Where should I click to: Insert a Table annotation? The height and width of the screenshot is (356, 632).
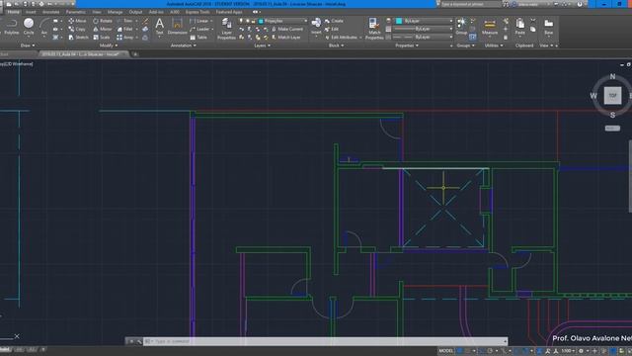tap(198, 38)
